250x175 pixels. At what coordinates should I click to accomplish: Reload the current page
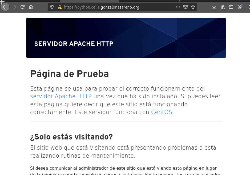tap(22, 7)
